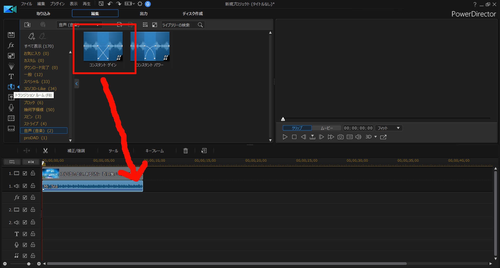500x268 pixels.
Task: Click the preview seek bar handle
Action: 283,119
